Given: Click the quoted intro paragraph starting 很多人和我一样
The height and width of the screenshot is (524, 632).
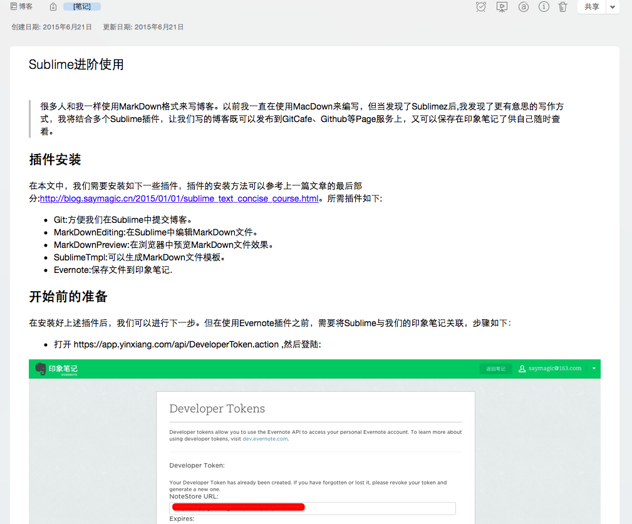Looking at the screenshot, I should (x=302, y=119).
